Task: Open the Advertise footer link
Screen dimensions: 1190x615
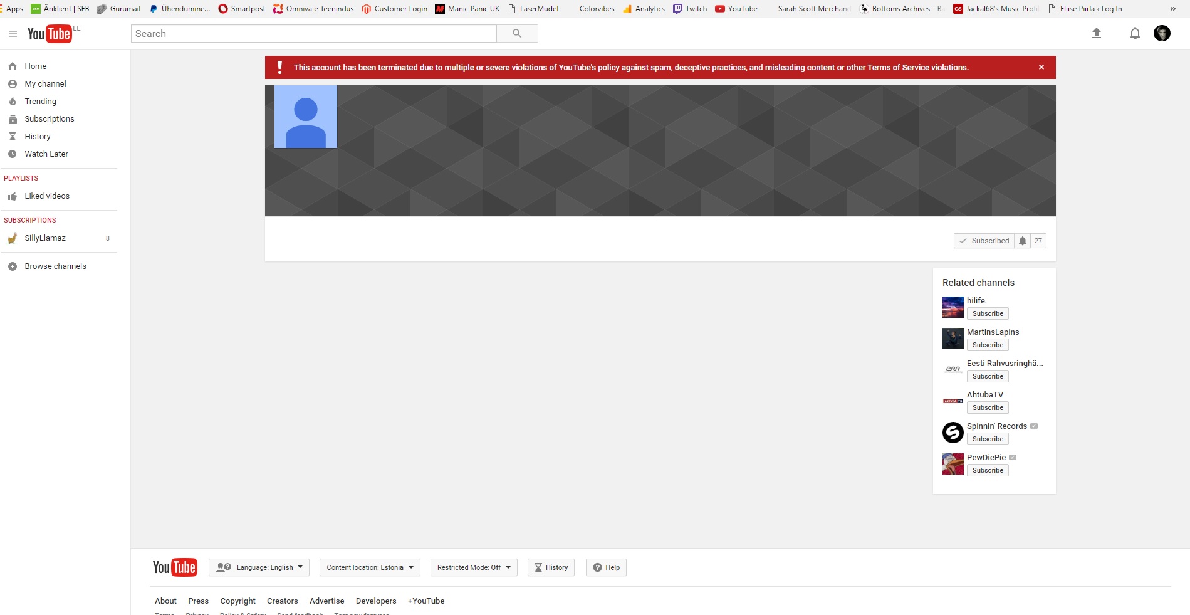Action: click(x=326, y=601)
